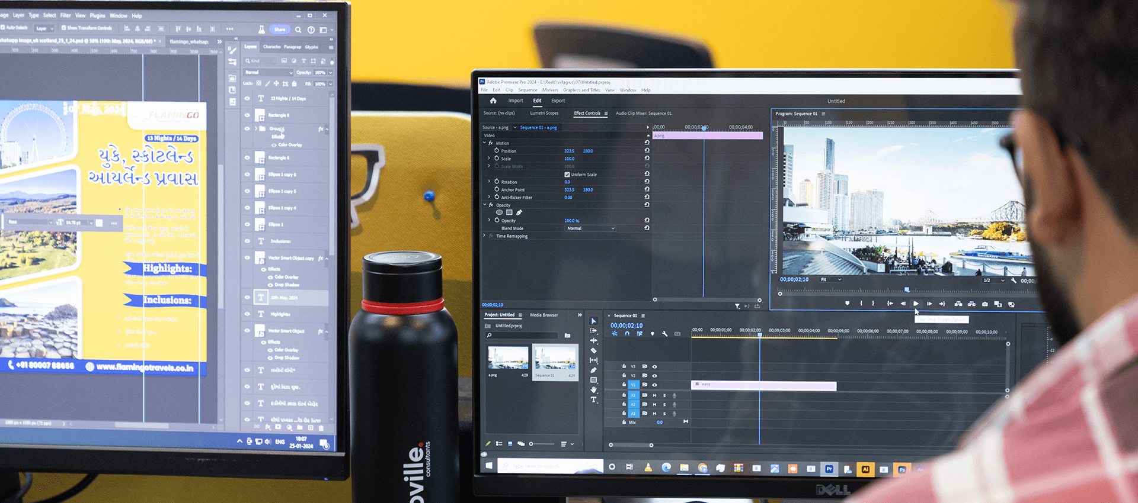Open the Blend Mode dropdown
This screenshot has height=503, width=1138.
(x=590, y=228)
